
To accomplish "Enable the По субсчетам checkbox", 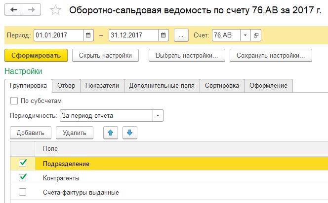I will point(14,101).
